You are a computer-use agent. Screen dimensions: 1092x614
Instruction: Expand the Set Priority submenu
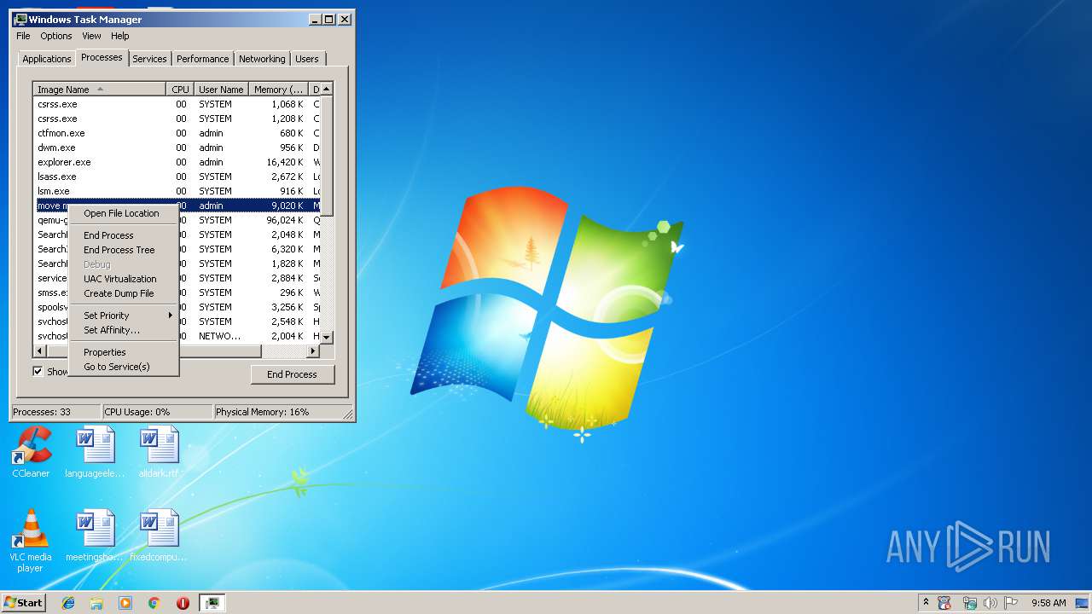point(124,316)
